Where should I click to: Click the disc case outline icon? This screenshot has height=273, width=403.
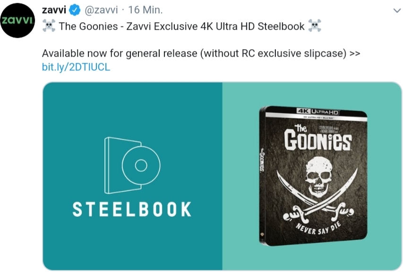[x=132, y=165]
